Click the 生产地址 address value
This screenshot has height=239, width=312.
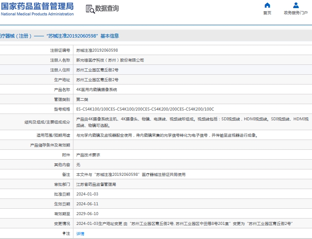click(97, 80)
